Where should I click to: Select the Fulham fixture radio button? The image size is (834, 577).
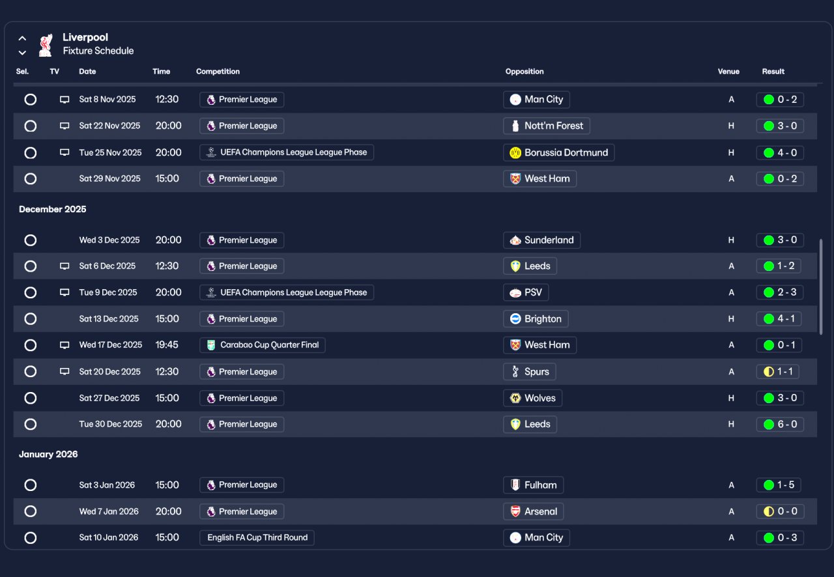30,485
